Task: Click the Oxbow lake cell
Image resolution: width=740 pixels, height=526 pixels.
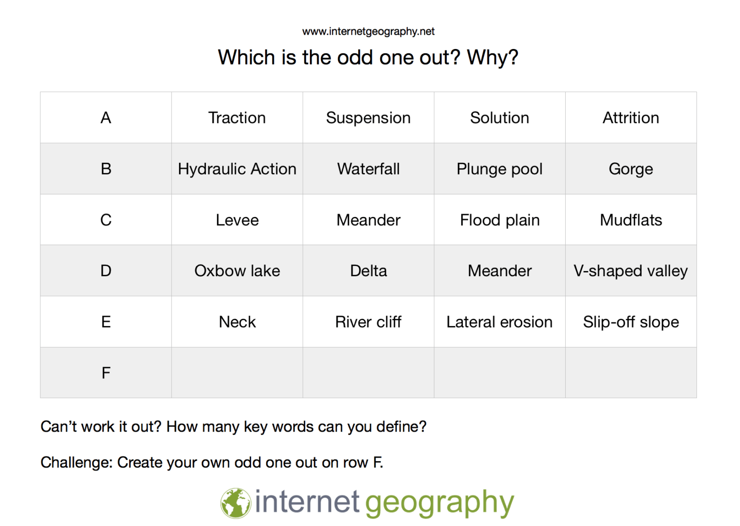Action: [x=237, y=271]
